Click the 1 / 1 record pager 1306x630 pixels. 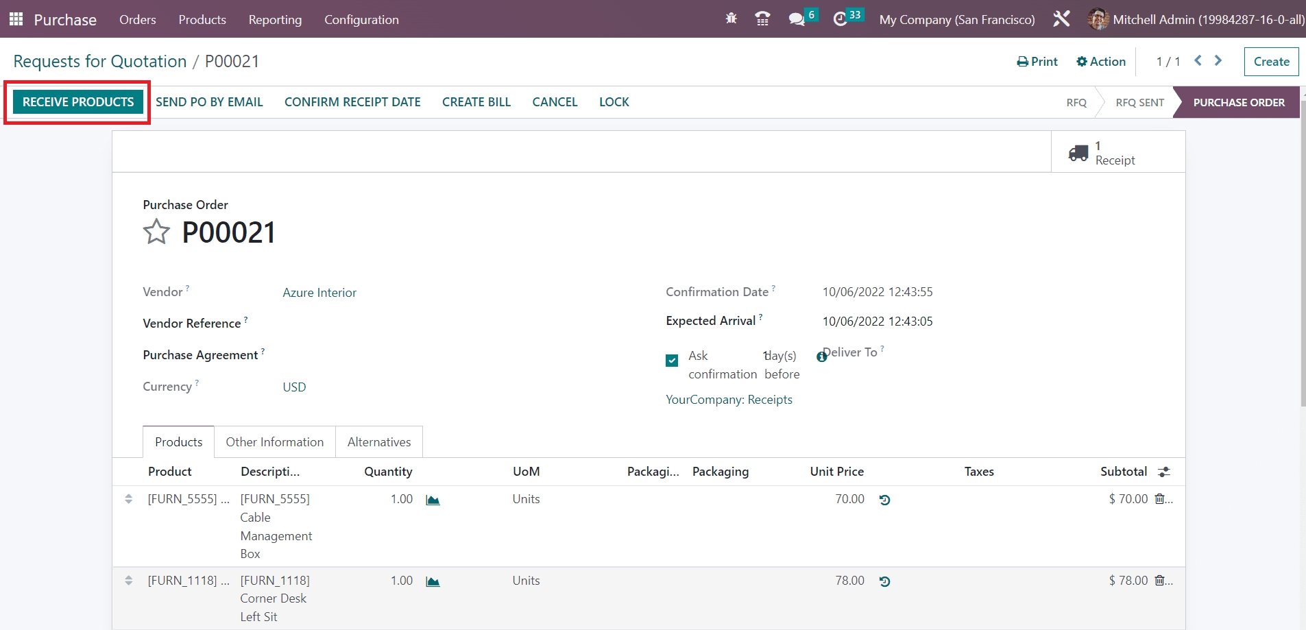pos(1168,62)
